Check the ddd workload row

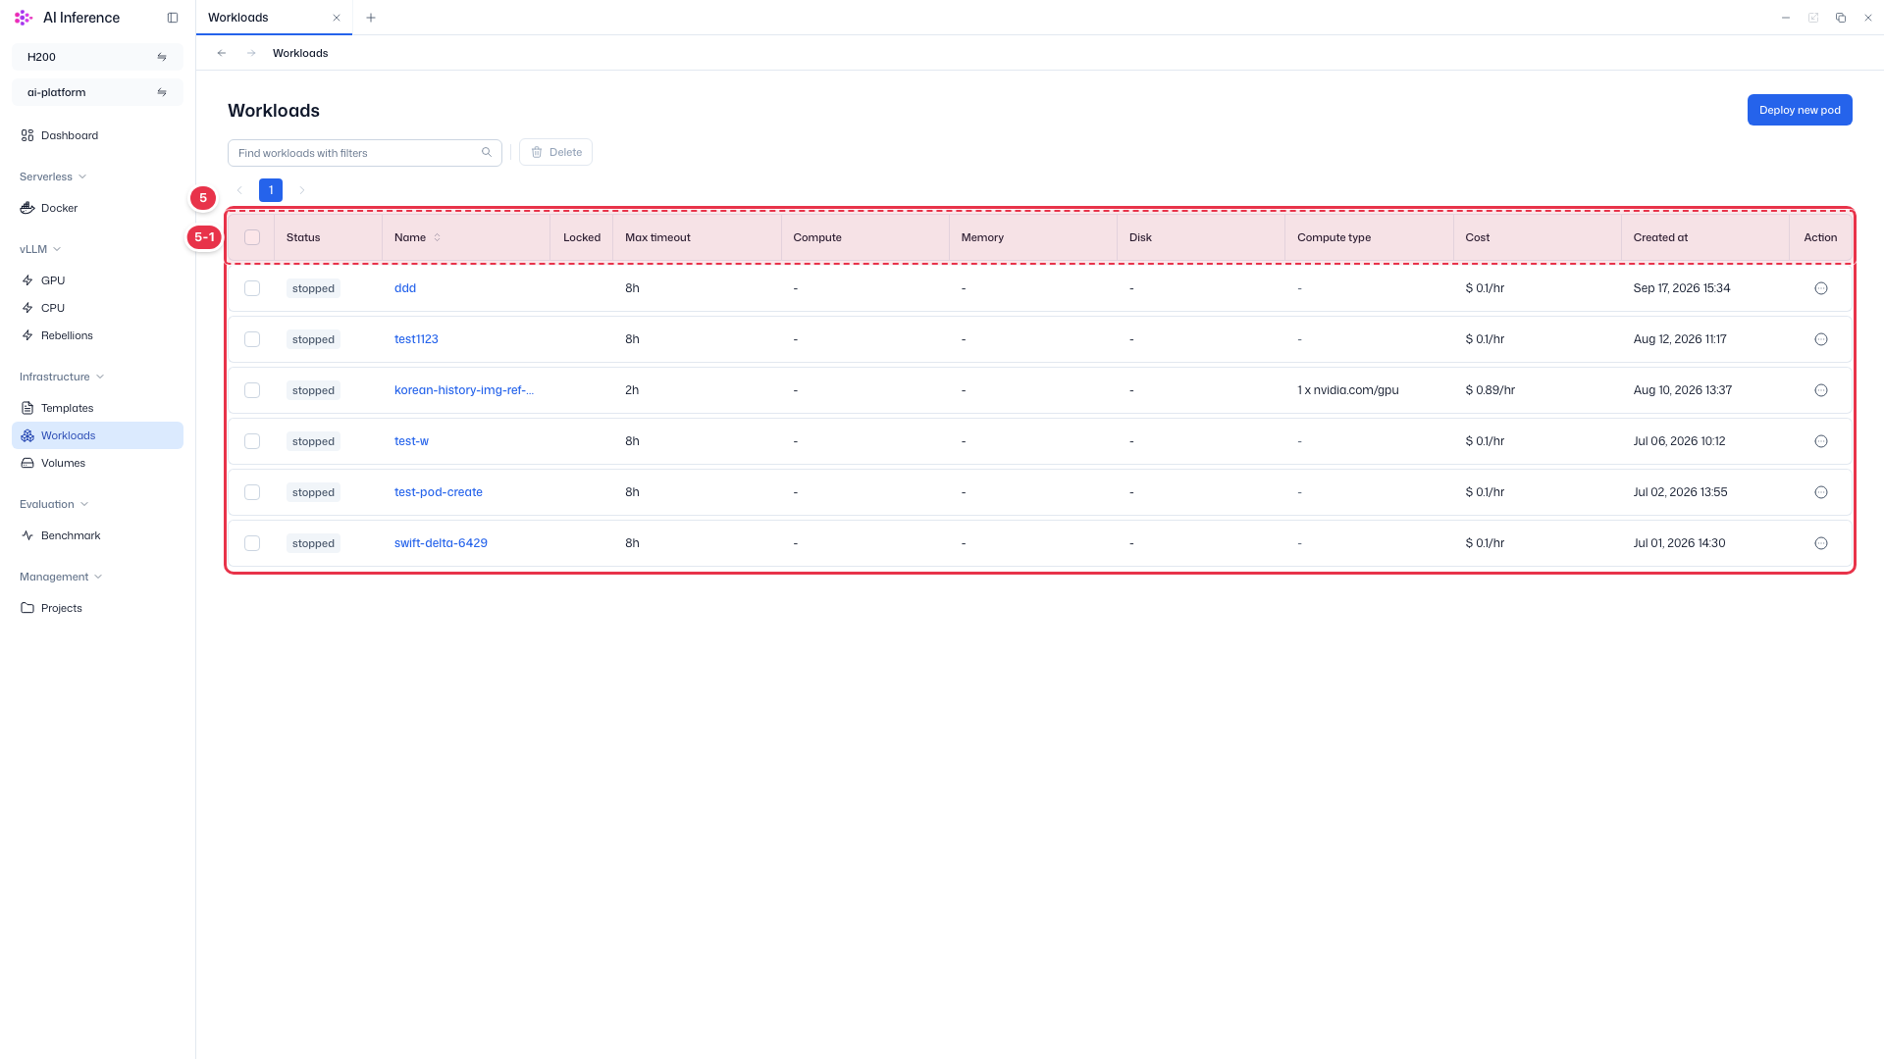tap(252, 288)
